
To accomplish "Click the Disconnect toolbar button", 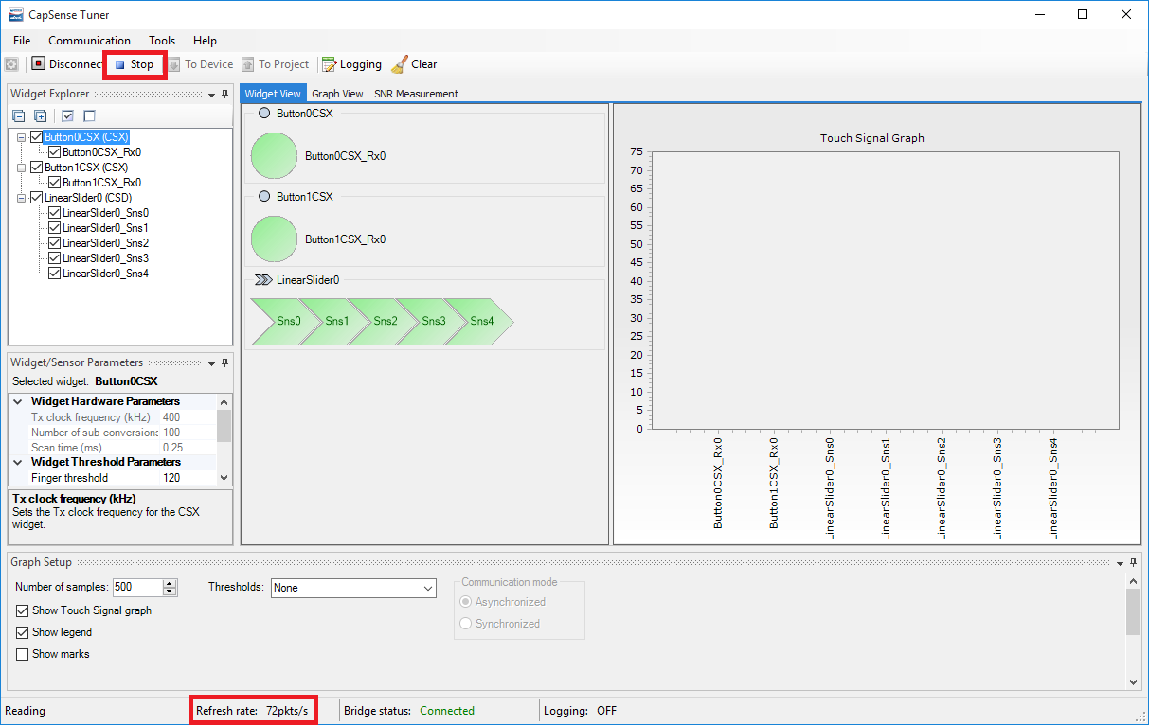I will click(67, 64).
